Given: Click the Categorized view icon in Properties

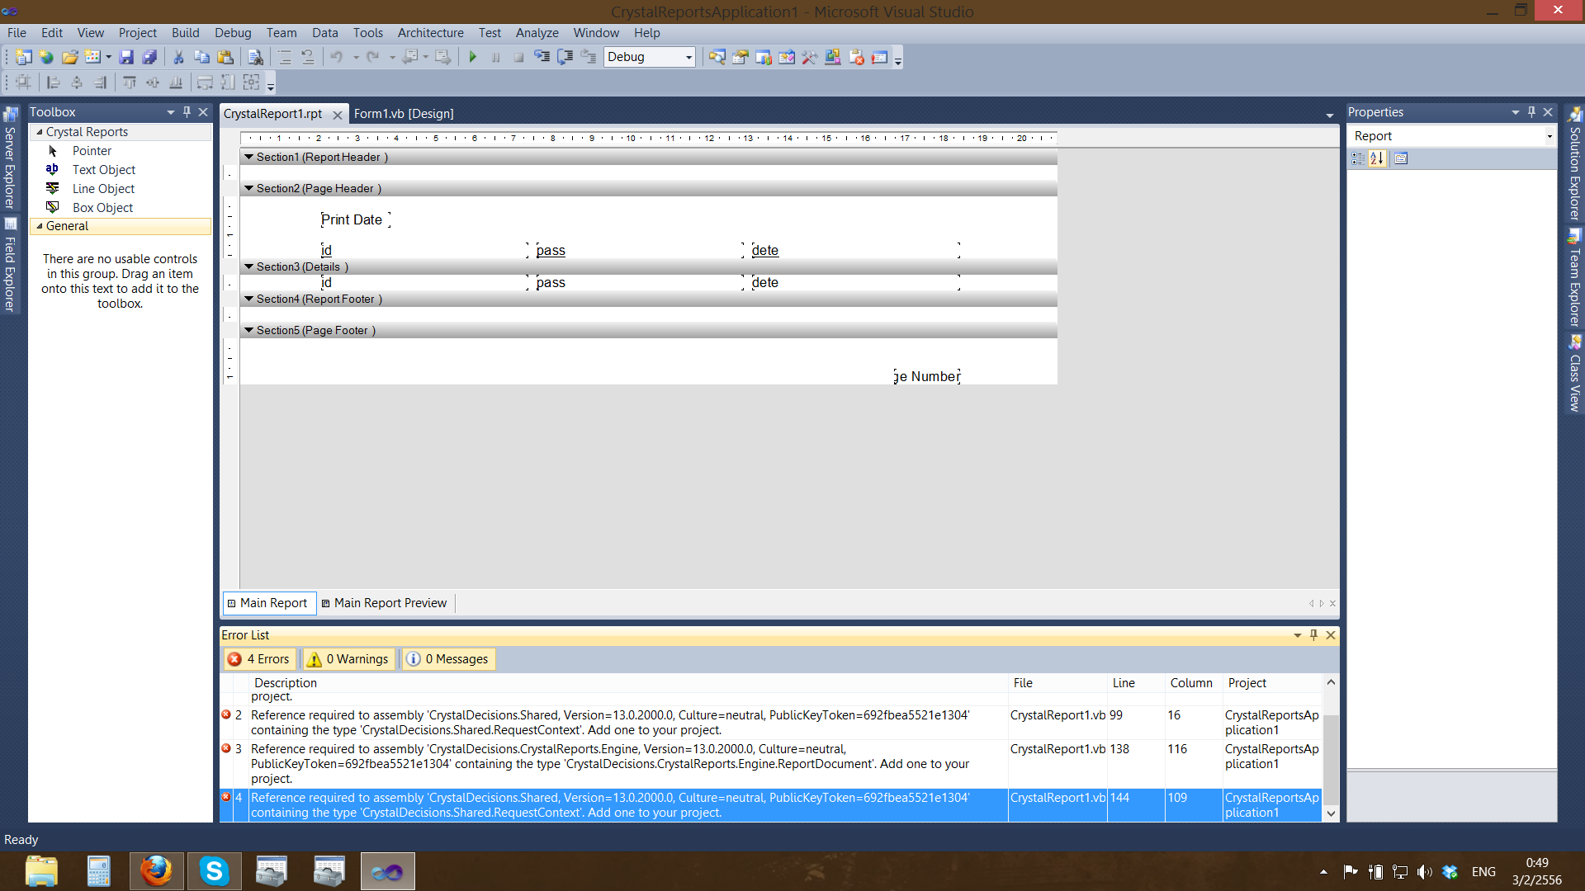Looking at the screenshot, I should [1358, 158].
